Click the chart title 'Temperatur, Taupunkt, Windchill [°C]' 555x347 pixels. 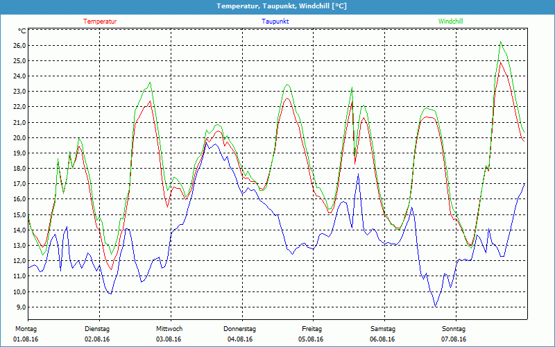(282, 6)
